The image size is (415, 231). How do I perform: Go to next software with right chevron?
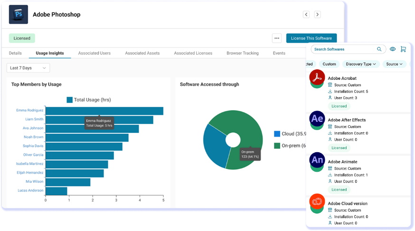[x=317, y=14]
